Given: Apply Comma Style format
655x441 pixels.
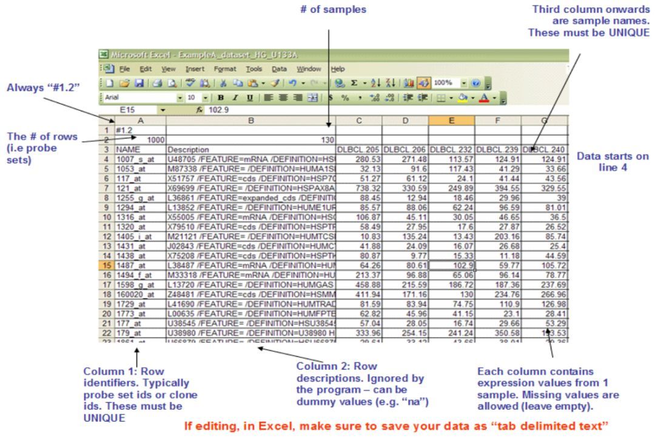Looking at the screenshot, I should coord(360,98).
